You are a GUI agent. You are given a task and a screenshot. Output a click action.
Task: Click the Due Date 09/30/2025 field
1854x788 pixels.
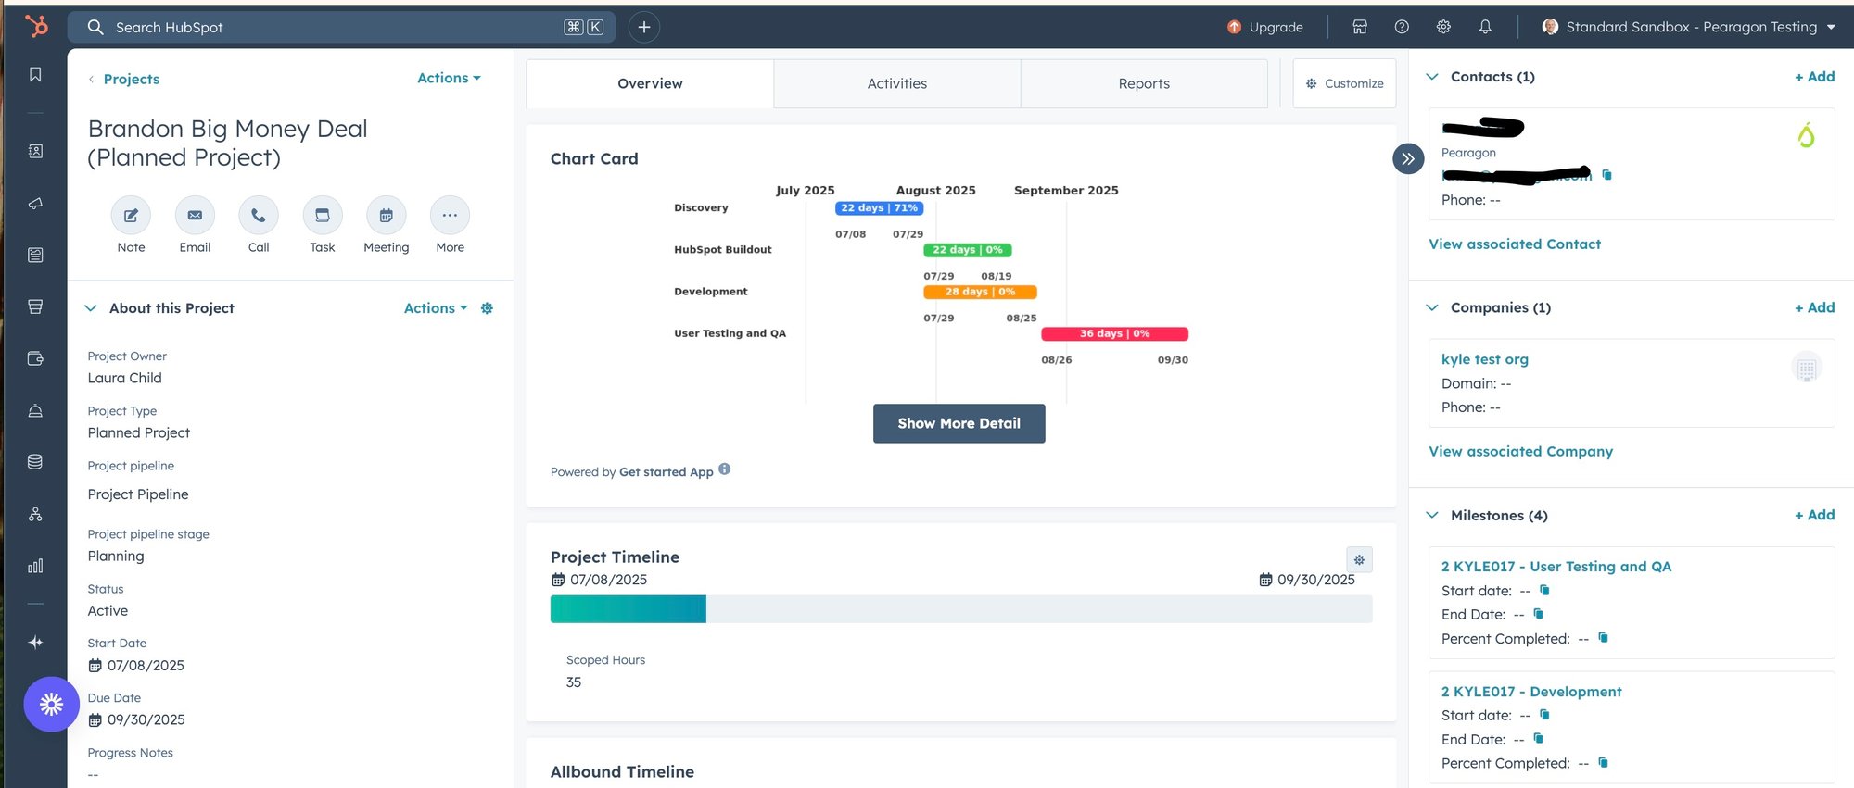136,719
